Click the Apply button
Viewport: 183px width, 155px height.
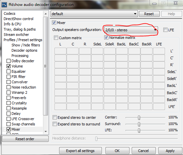click(170, 151)
